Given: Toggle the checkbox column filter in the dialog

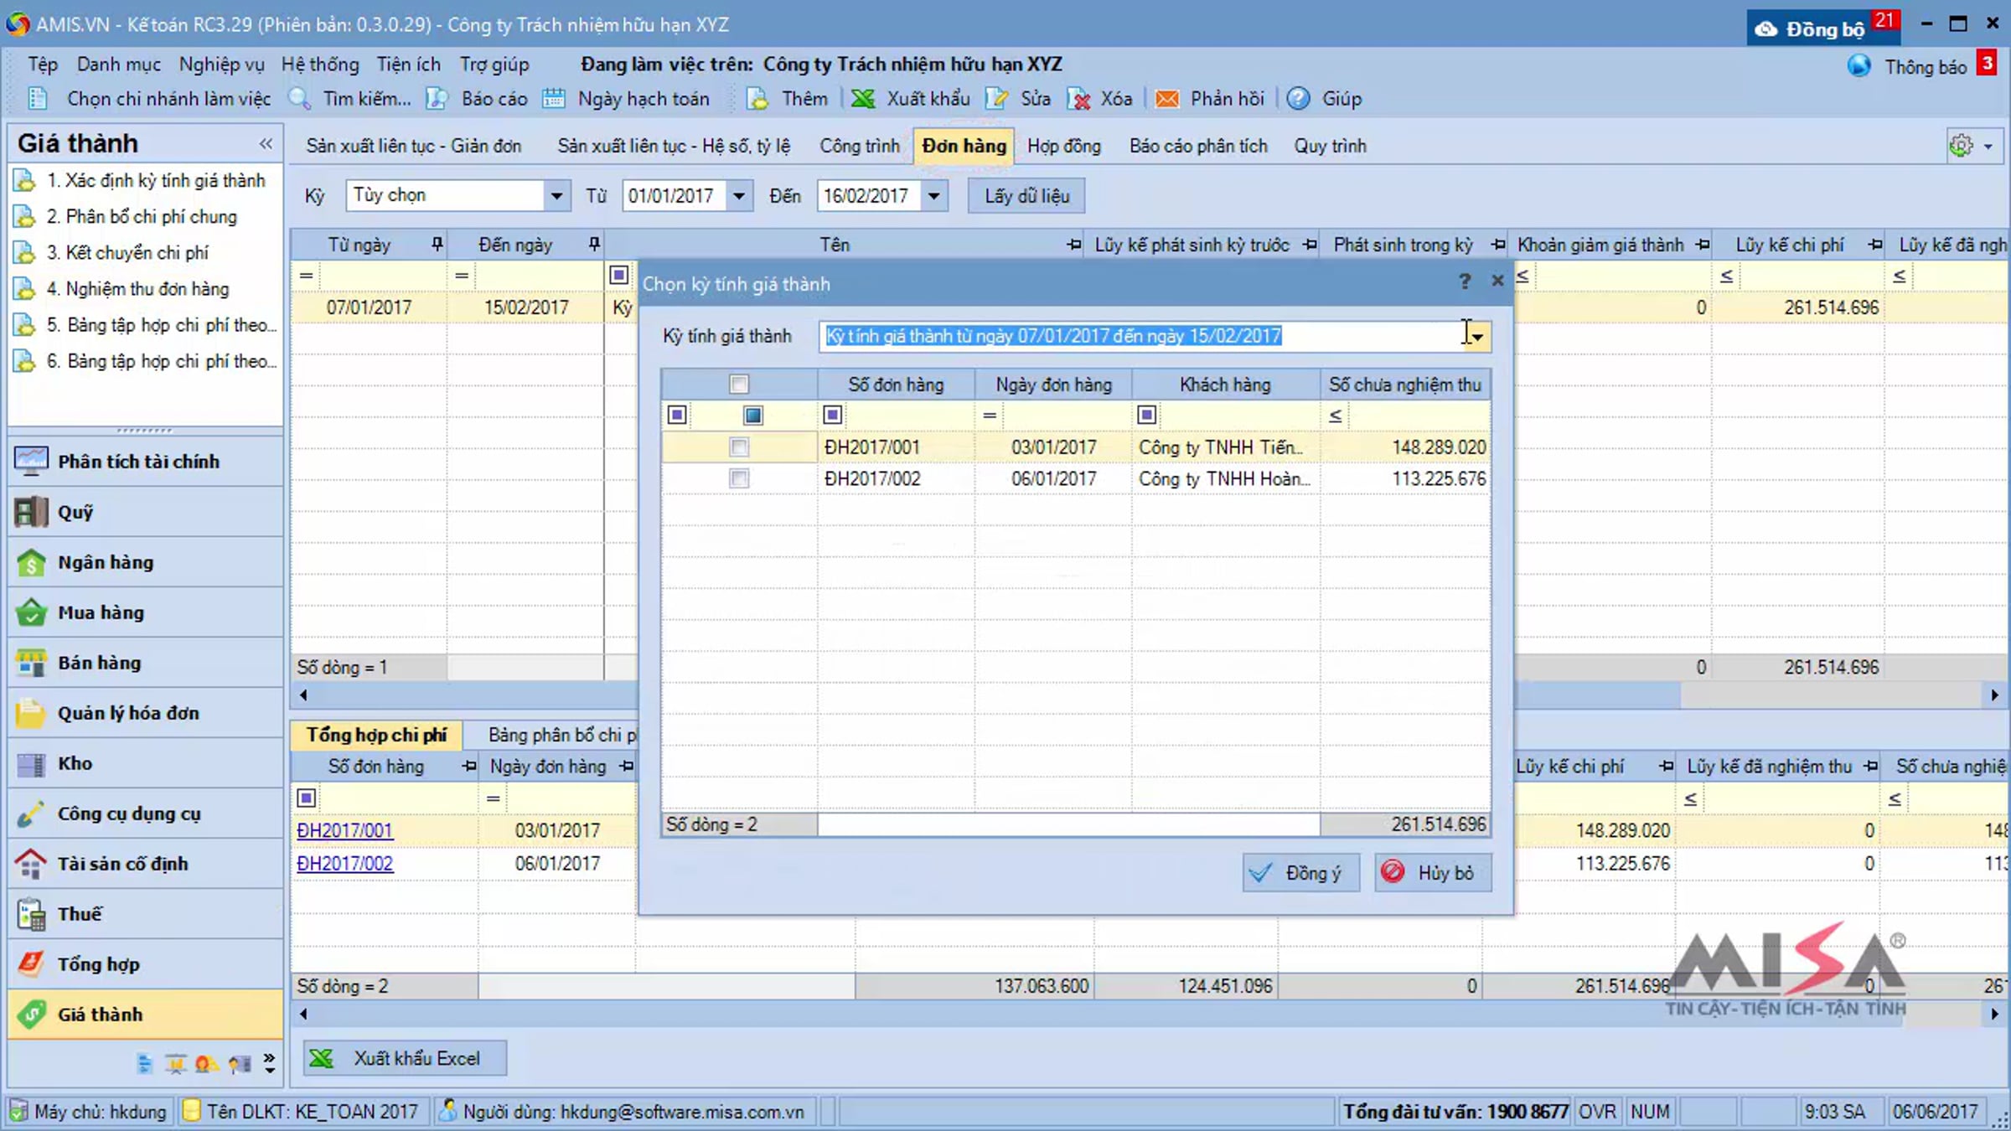Looking at the screenshot, I should [x=752, y=416].
